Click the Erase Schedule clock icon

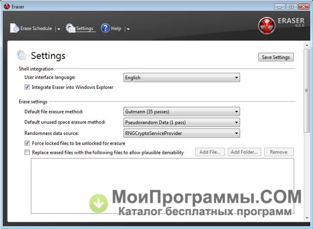15,28
